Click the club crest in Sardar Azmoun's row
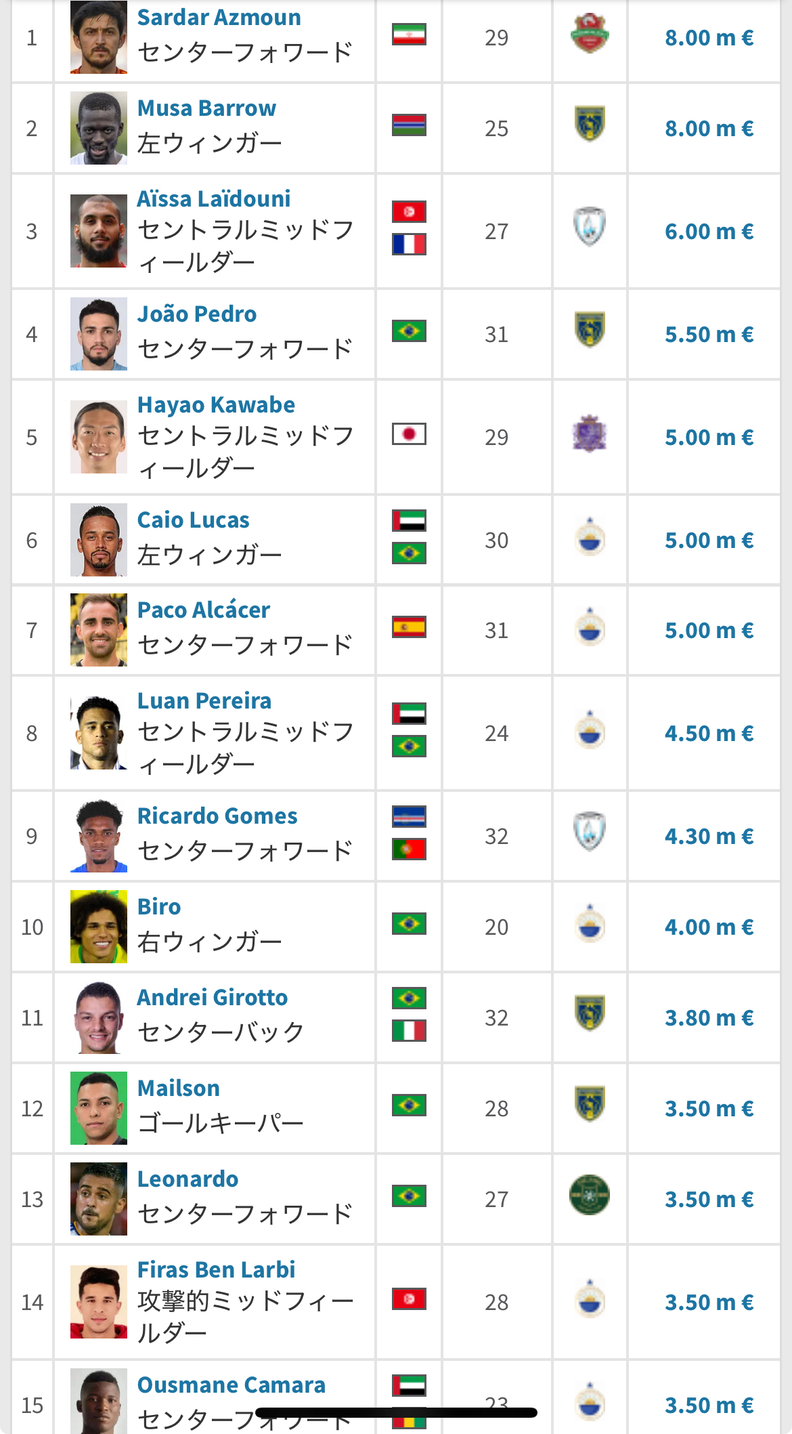This screenshot has width=792, height=1434. coord(590,34)
